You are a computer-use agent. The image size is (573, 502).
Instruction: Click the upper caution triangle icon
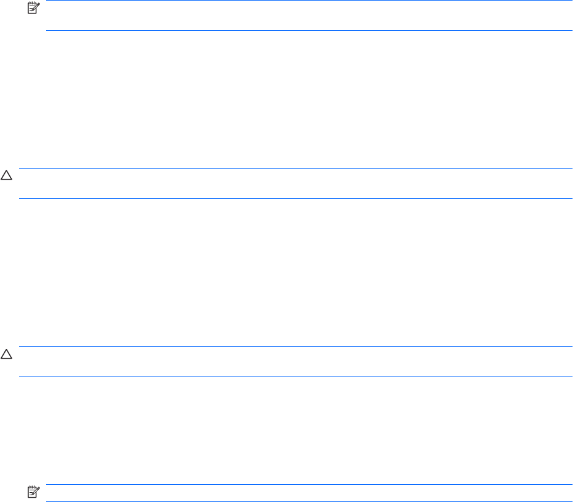click(6, 175)
